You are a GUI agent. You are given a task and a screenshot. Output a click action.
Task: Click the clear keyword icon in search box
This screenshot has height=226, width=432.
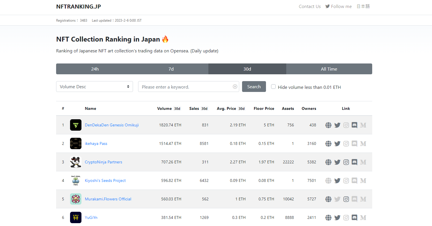click(x=235, y=87)
